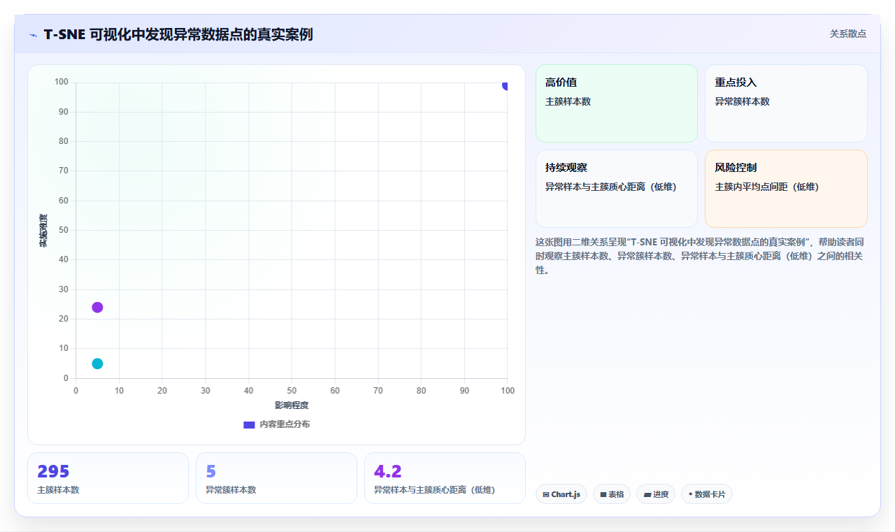Open the 重点投入 quadrant card
Image resolution: width=895 pixels, height=532 pixels.
coord(786,103)
